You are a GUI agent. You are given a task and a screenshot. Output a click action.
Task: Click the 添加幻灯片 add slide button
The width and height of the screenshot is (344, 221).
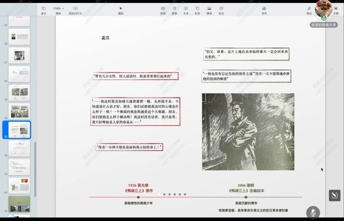pyautogui.click(x=75, y=10)
